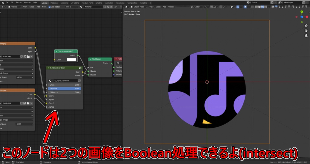This screenshot has height=164, width=310.
Task: Pin the material with the pin icon
Action: point(115,7)
